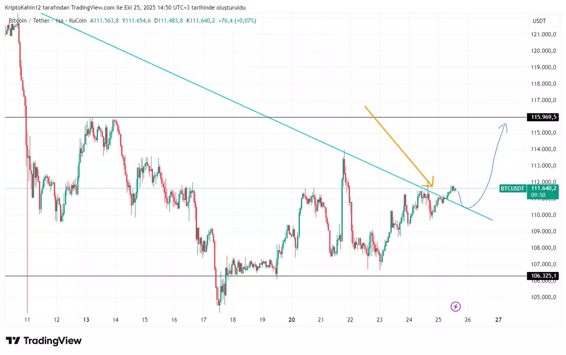Click the Bitcoin / Tether symbol title
566x355 pixels.
point(28,21)
